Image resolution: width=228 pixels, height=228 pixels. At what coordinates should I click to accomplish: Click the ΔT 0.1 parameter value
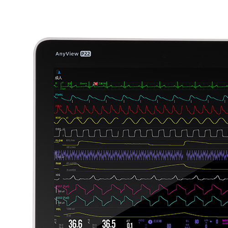pyautogui.click(x=130, y=225)
